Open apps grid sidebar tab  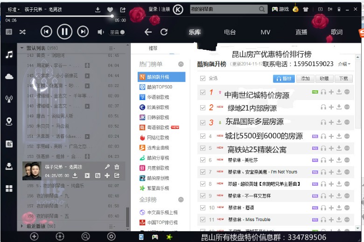pyautogui.click(x=9, y=188)
